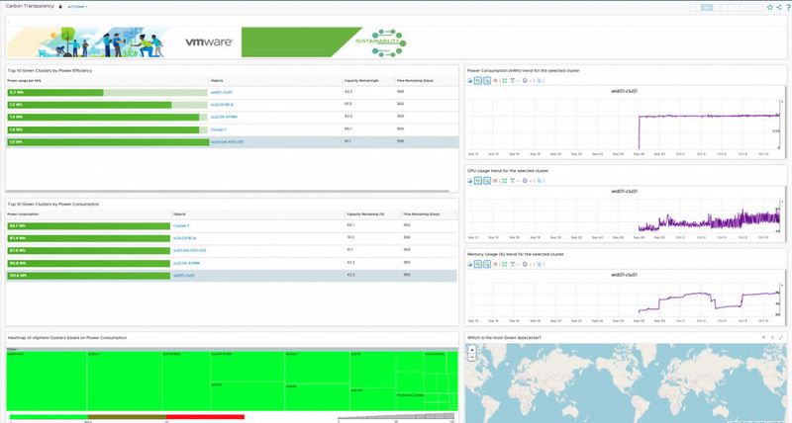The width and height of the screenshot is (792, 423).
Task: Toggle the trend line icon in Power Consumption trend toolbar
Action: point(478,81)
